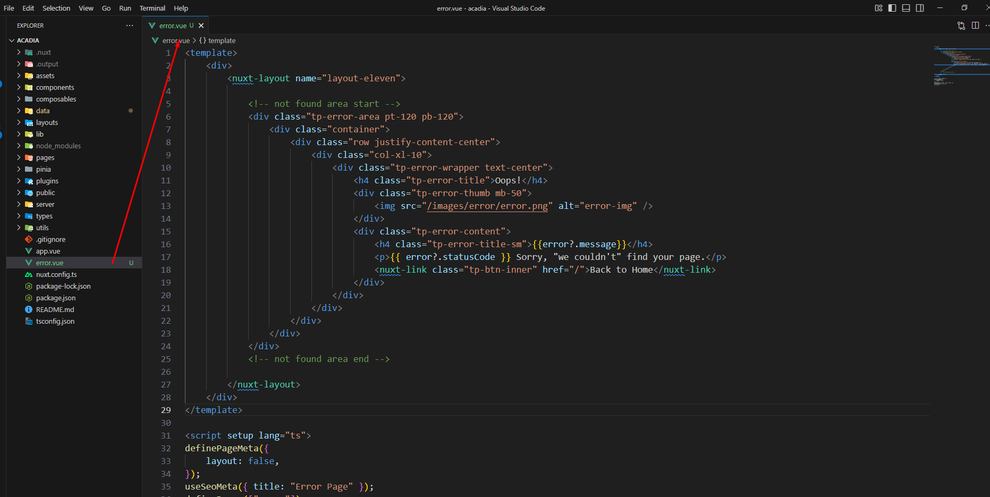Screen dimensions: 990x497
Task: Click the Customize Layout icon in title bar
Action: pos(878,8)
